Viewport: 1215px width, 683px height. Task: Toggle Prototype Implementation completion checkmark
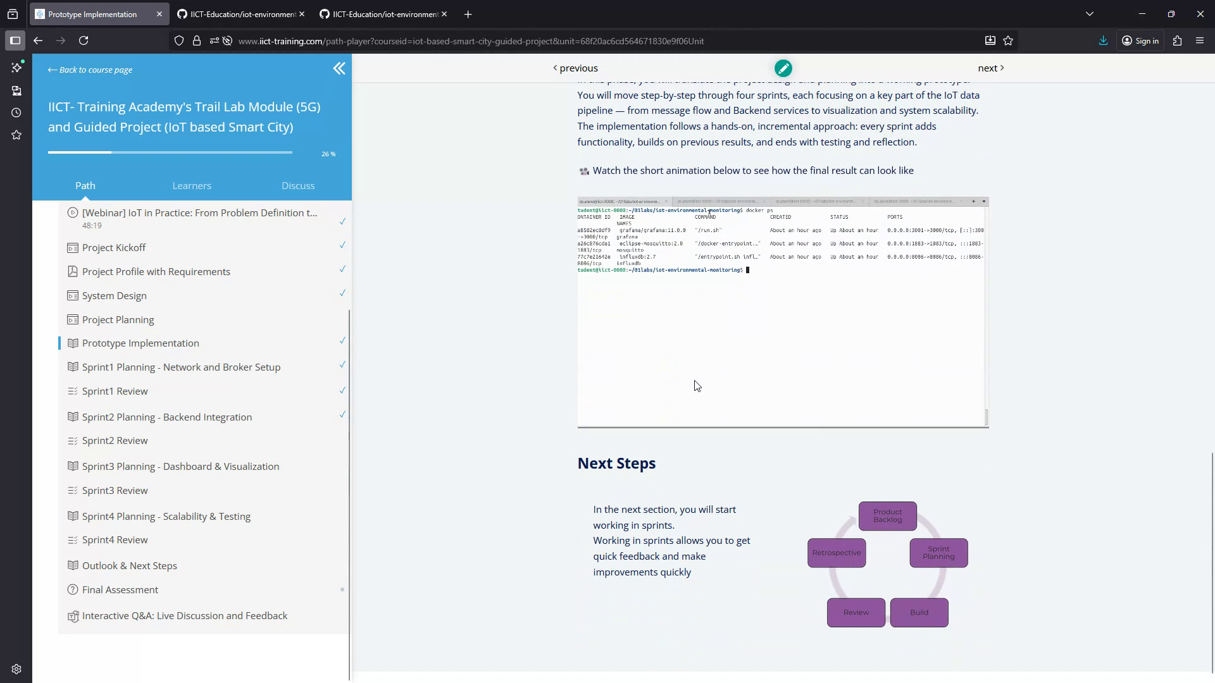tap(342, 340)
